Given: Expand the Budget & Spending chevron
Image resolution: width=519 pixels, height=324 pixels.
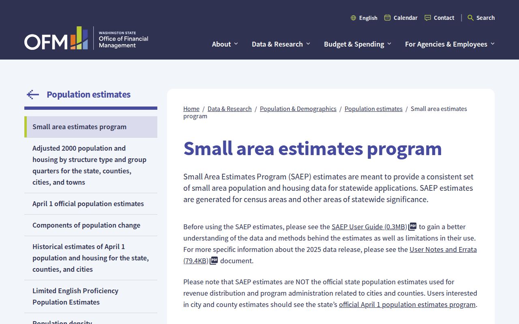Looking at the screenshot, I should click(x=389, y=44).
